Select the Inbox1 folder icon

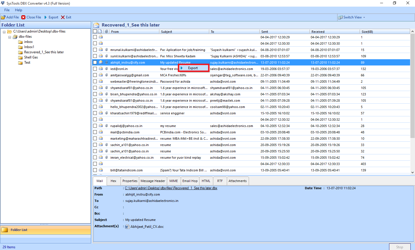tap(20, 47)
